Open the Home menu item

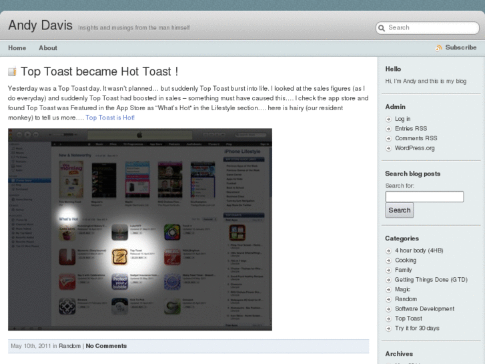click(x=17, y=48)
